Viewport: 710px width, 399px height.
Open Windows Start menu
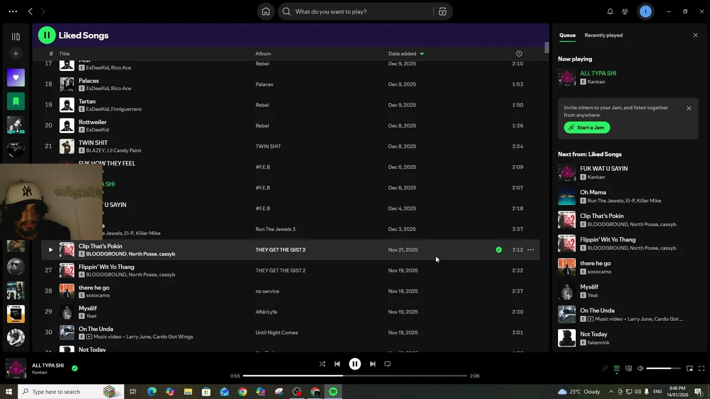9,392
